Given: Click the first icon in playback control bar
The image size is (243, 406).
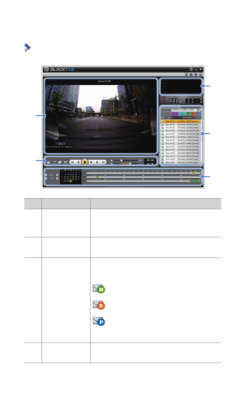Looking at the screenshot, I should pos(49,162).
